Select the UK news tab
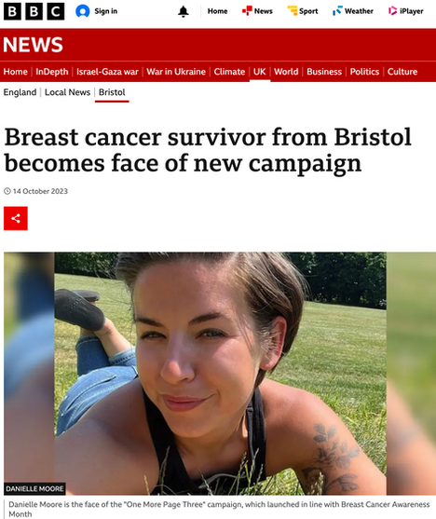This screenshot has height=519, width=436. (x=260, y=72)
